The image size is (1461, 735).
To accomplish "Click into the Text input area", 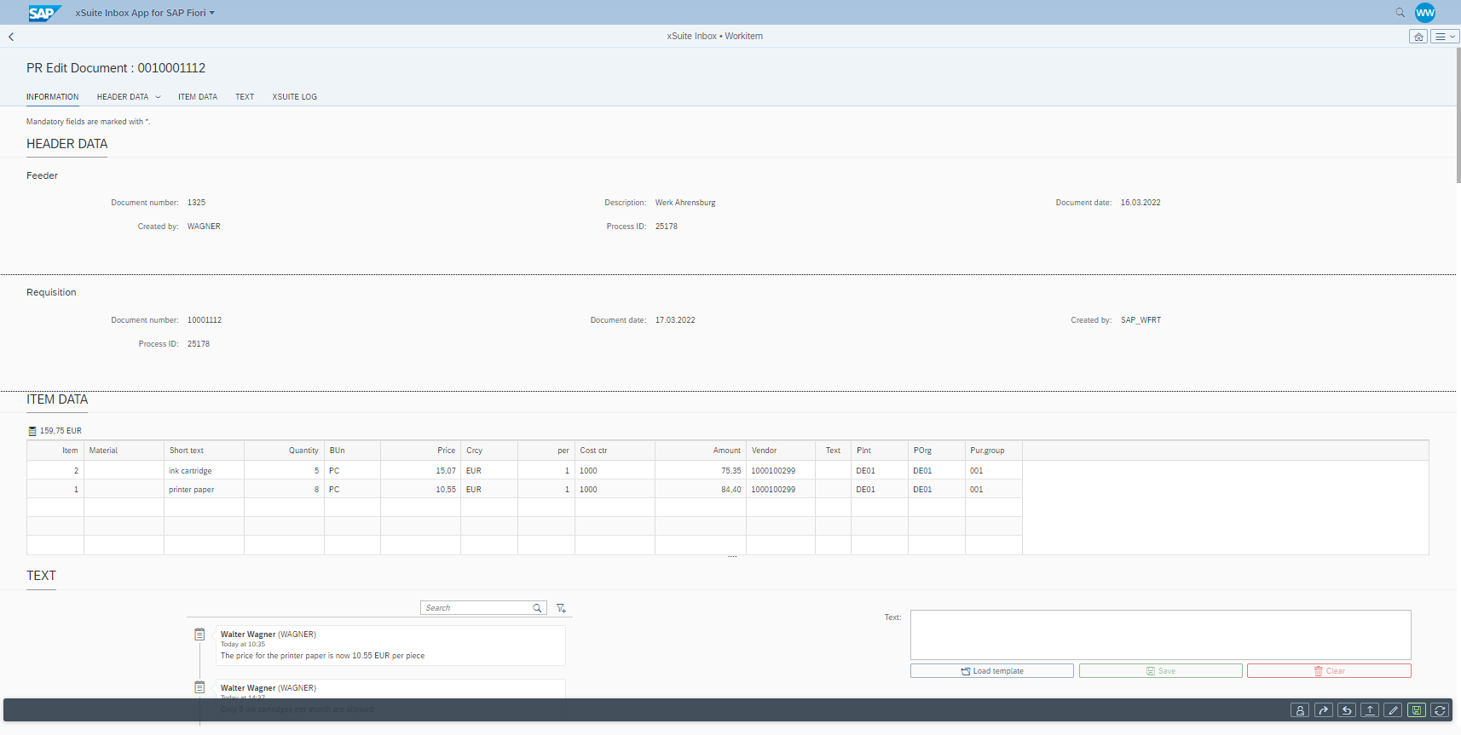I will pos(1160,635).
